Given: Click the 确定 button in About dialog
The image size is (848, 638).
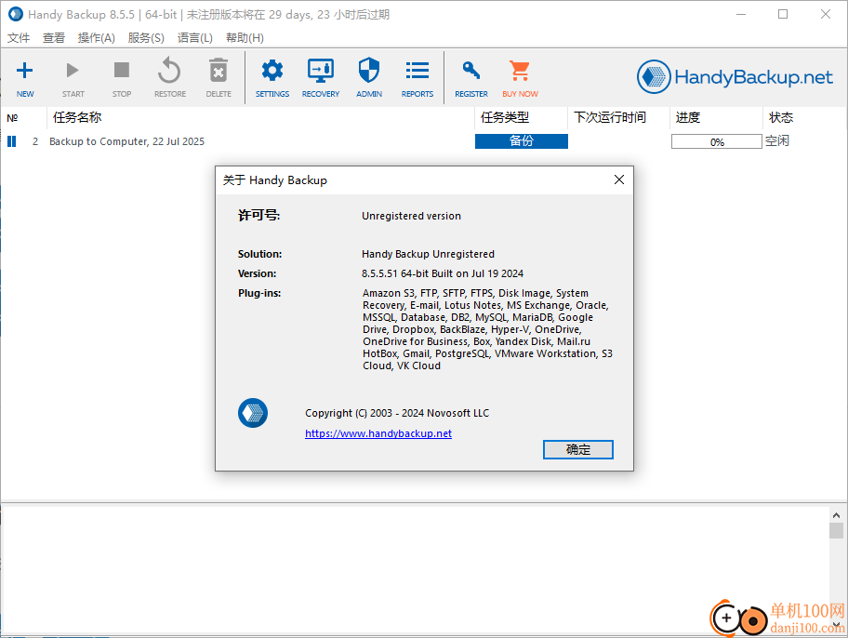Looking at the screenshot, I should click(x=578, y=450).
